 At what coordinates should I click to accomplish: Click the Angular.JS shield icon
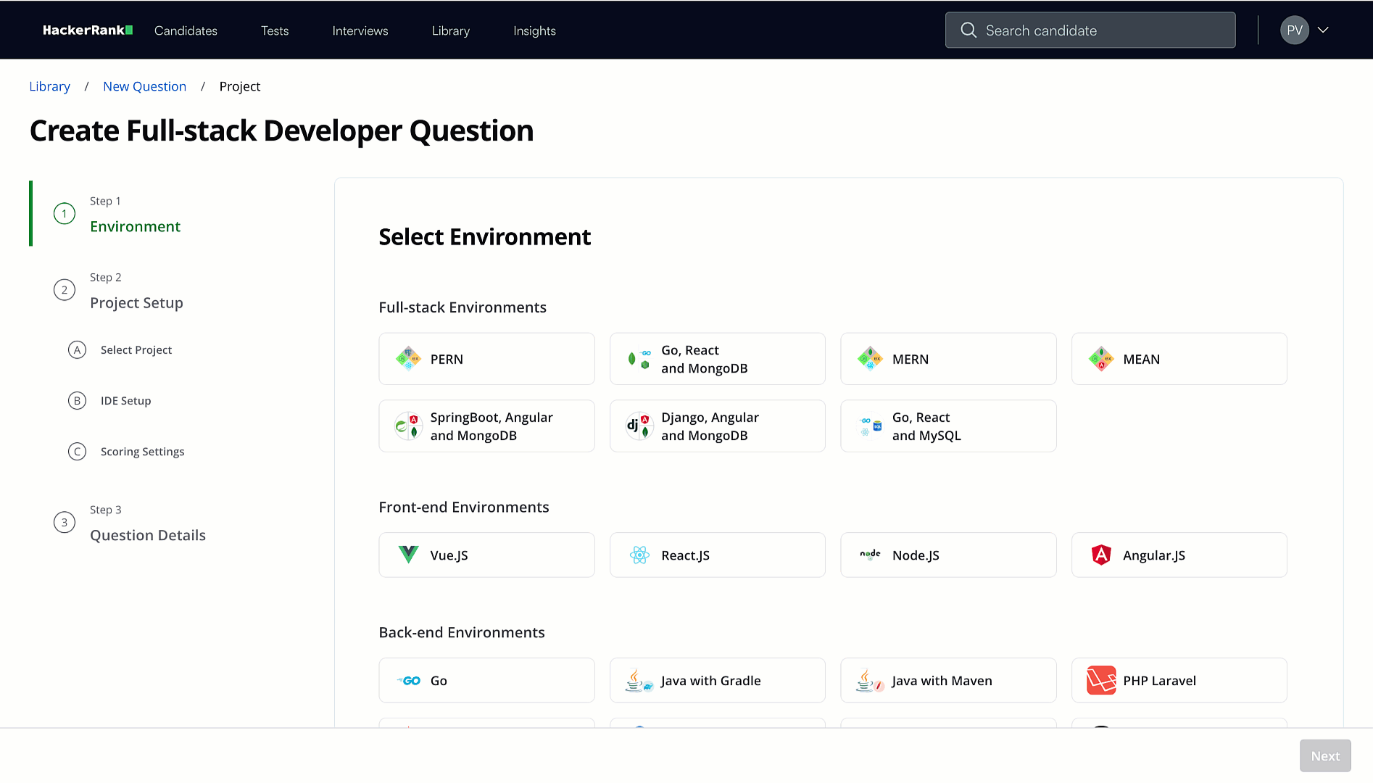click(x=1101, y=555)
